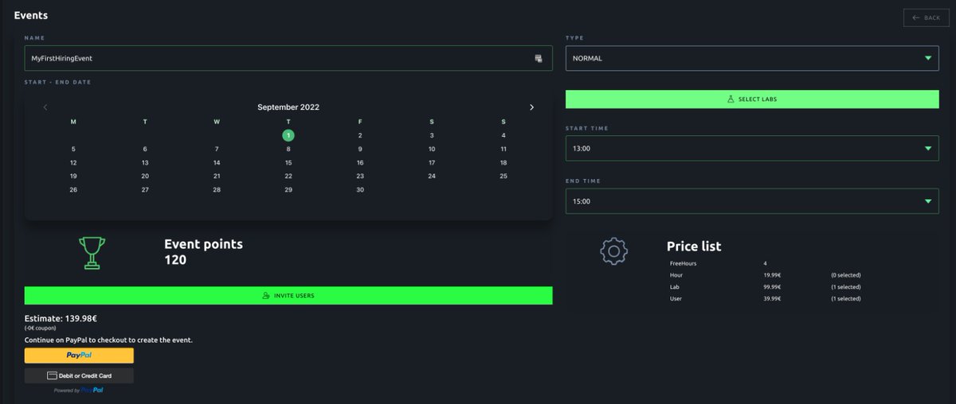Select September 1 in the calendar
The width and height of the screenshot is (956, 404).
click(x=288, y=135)
